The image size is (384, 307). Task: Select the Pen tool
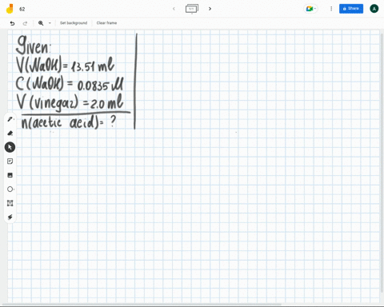[10, 119]
